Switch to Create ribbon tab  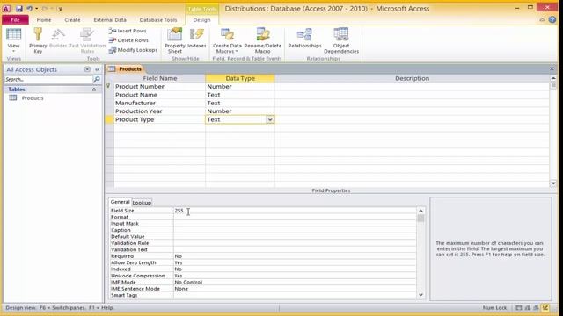click(x=72, y=20)
